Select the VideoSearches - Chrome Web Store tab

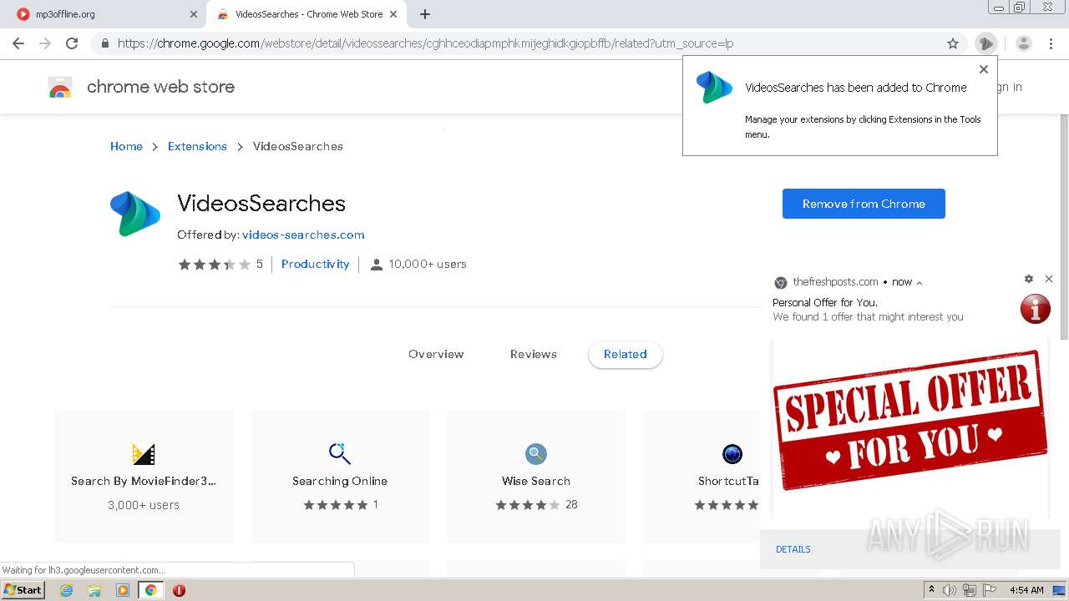pyautogui.click(x=307, y=14)
